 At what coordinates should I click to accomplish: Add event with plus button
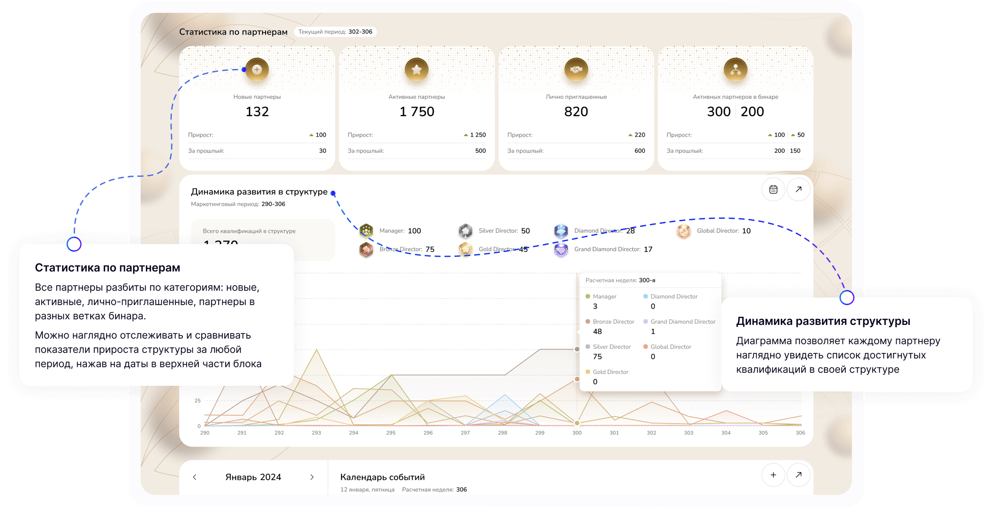(x=773, y=475)
